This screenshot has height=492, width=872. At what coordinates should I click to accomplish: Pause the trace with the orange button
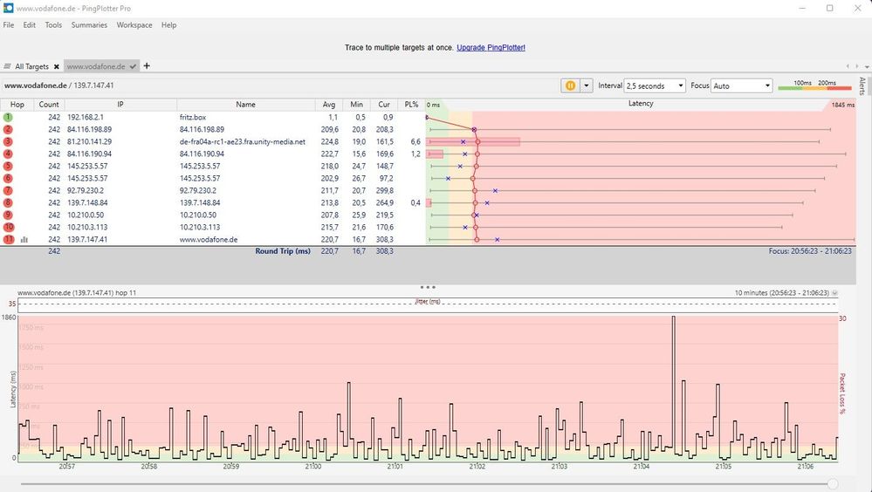[x=570, y=85]
